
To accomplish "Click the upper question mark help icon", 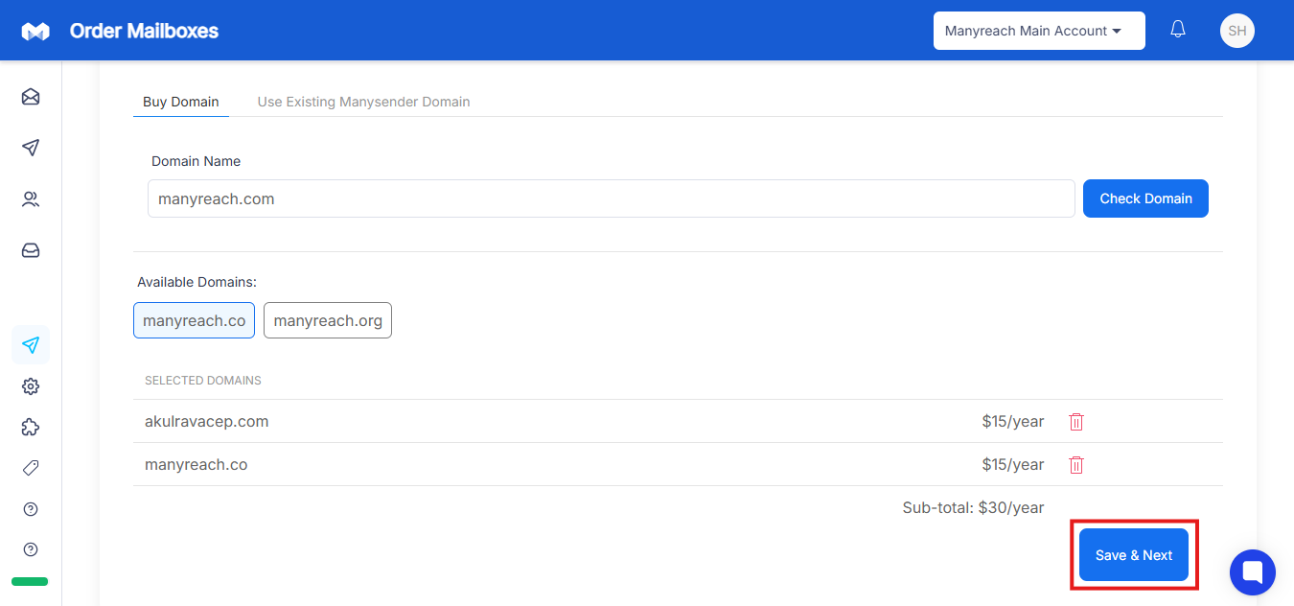I will tap(31, 509).
